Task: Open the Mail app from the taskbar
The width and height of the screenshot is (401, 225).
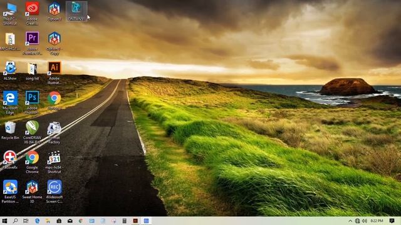Action: pyautogui.click(x=70, y=221)
